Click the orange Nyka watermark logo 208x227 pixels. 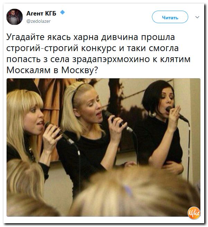pos(194,213)
